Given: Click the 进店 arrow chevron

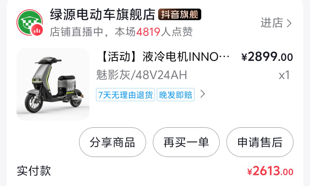Looking at the screenshot, I should pos(289,23).
